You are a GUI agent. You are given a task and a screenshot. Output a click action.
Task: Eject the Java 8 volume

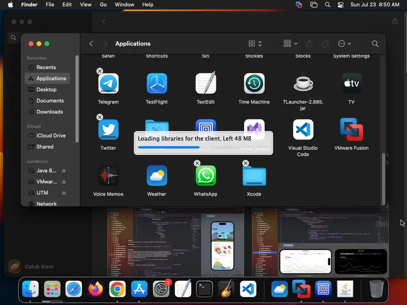[x=64, y=171]
